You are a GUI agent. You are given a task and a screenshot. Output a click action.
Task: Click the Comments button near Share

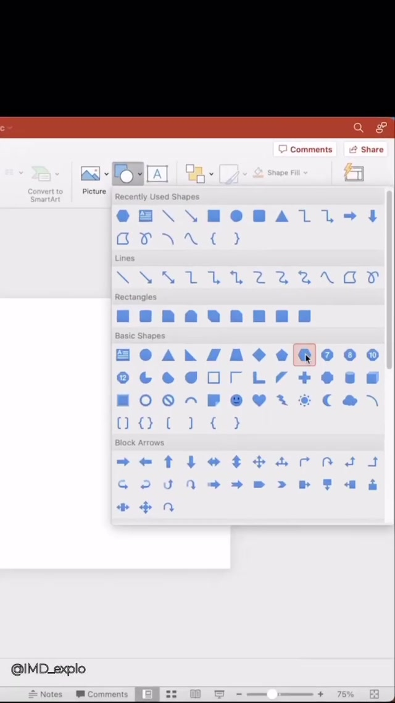tap(306, 149)
